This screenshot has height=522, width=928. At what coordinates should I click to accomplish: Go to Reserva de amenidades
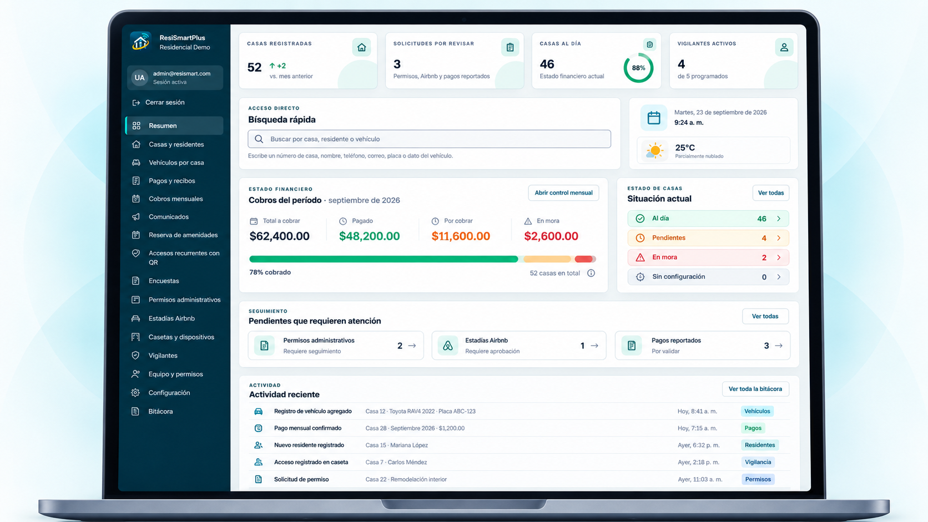[175, 235]
